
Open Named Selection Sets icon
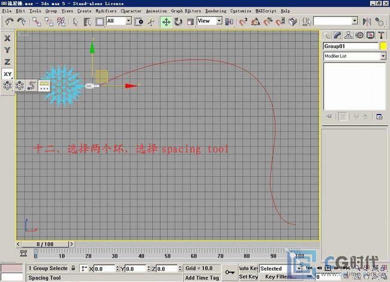pos(307,22)
